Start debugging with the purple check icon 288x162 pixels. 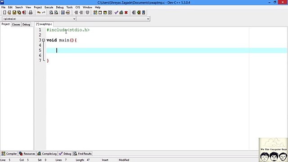pos(116,13)
